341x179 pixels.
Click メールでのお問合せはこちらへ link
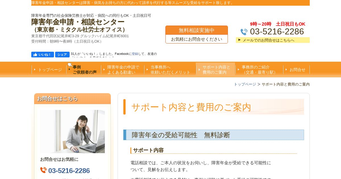click(268, 40)
